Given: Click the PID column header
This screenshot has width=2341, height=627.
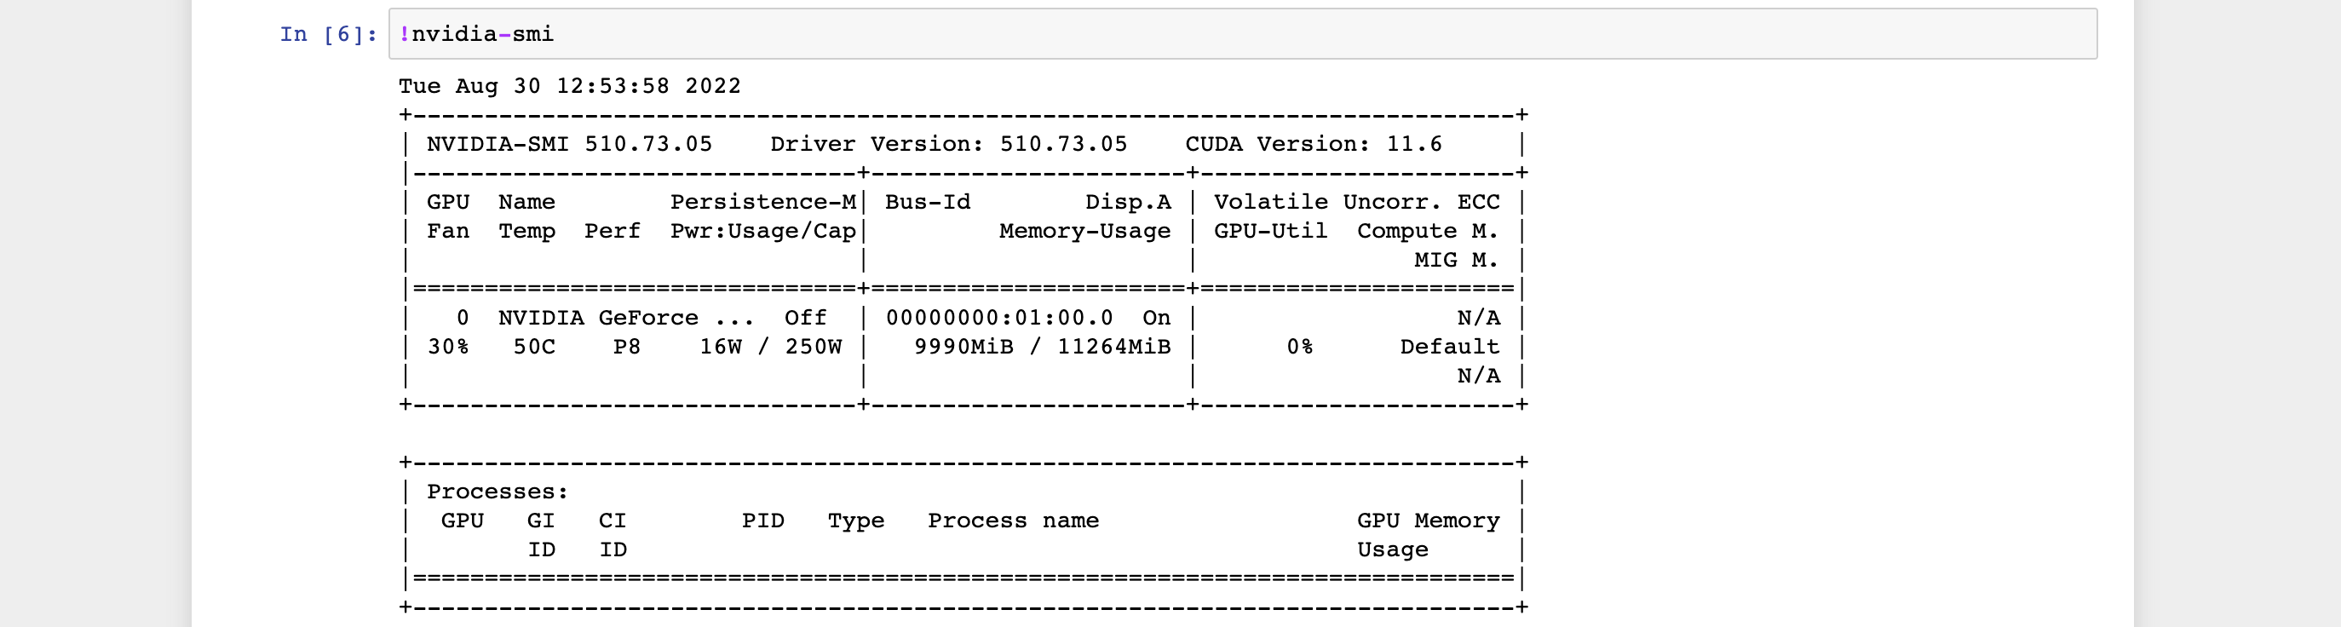Looking at the screenshot, I should click(x=763, y=521).
